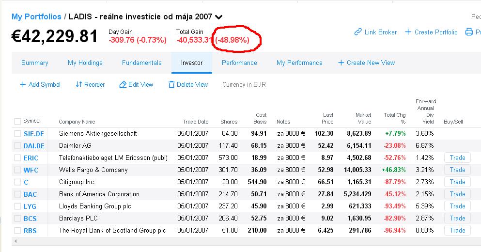Check the SIE.DE row checkbox

click(17, 134)
